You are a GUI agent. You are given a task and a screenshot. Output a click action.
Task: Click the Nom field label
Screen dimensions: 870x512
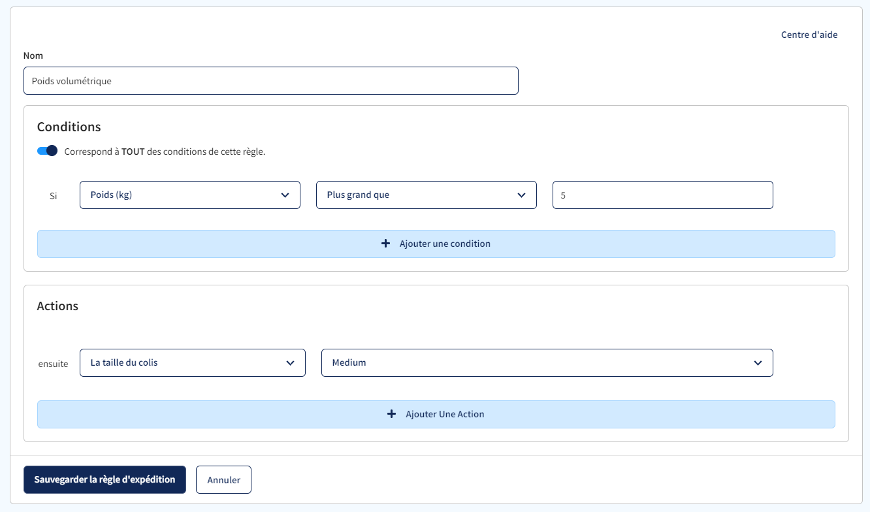tap(33, 56)
